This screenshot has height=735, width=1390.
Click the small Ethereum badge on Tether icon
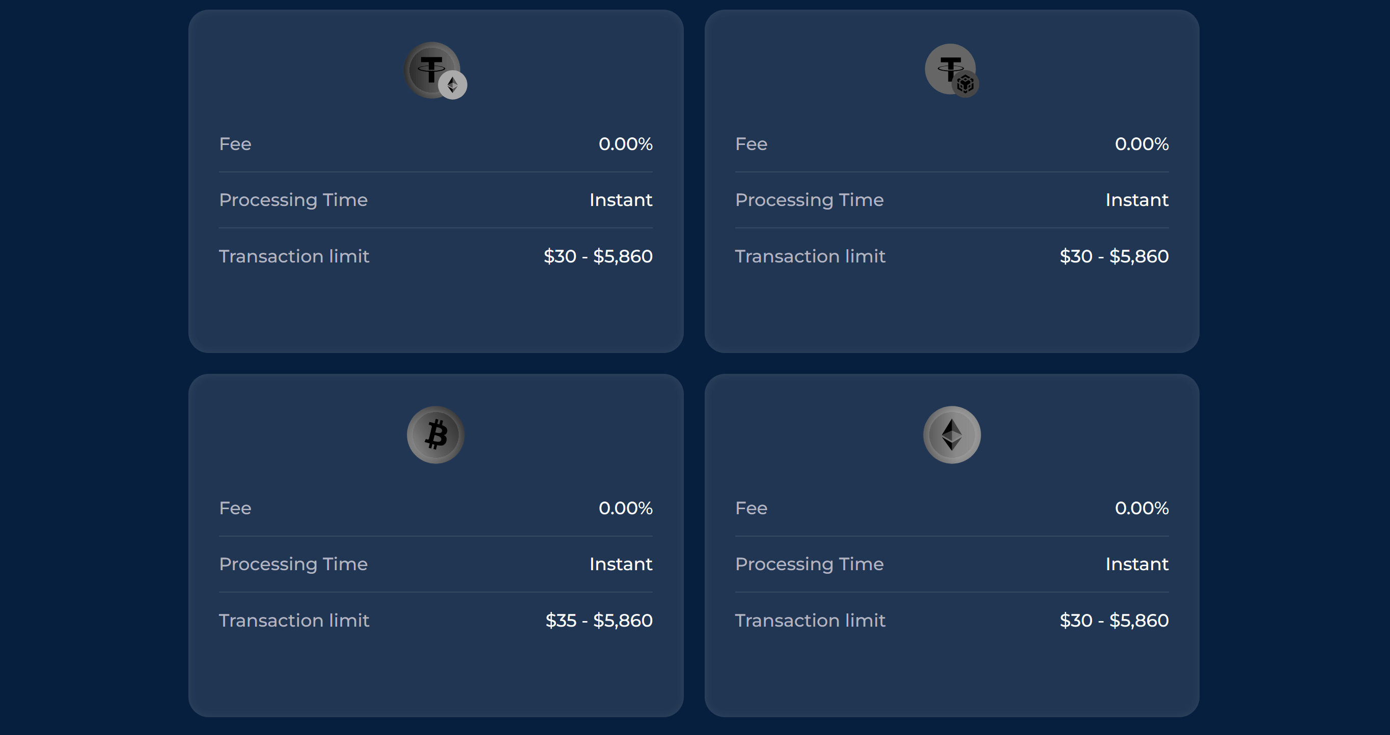point(453,85)
